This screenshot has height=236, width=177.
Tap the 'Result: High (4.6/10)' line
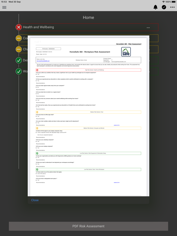click(x=41, y=54)
